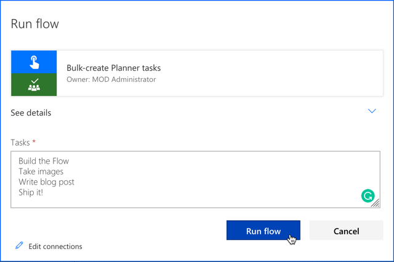
Task: Click the Run flow dialog heading
Action: tap(34, 24)
